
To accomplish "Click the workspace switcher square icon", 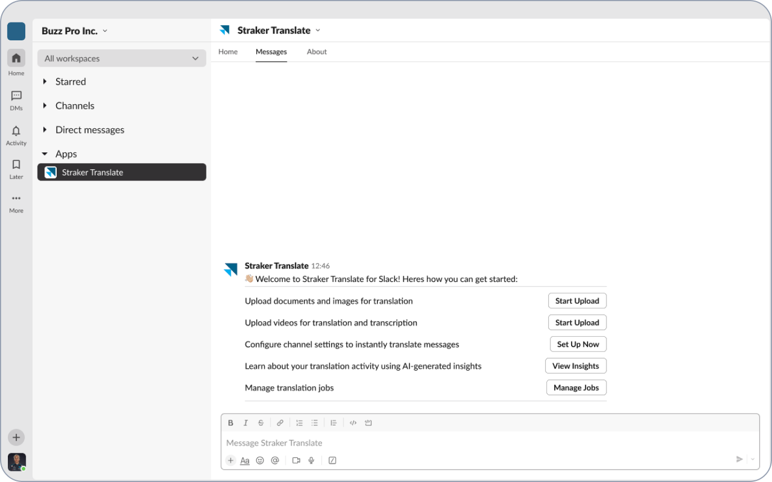I will (x=16, y=31).
